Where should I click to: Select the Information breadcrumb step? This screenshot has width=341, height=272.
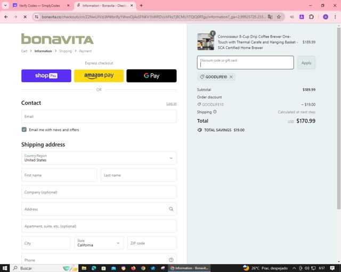pyautogui.click(x=43, y=51)
